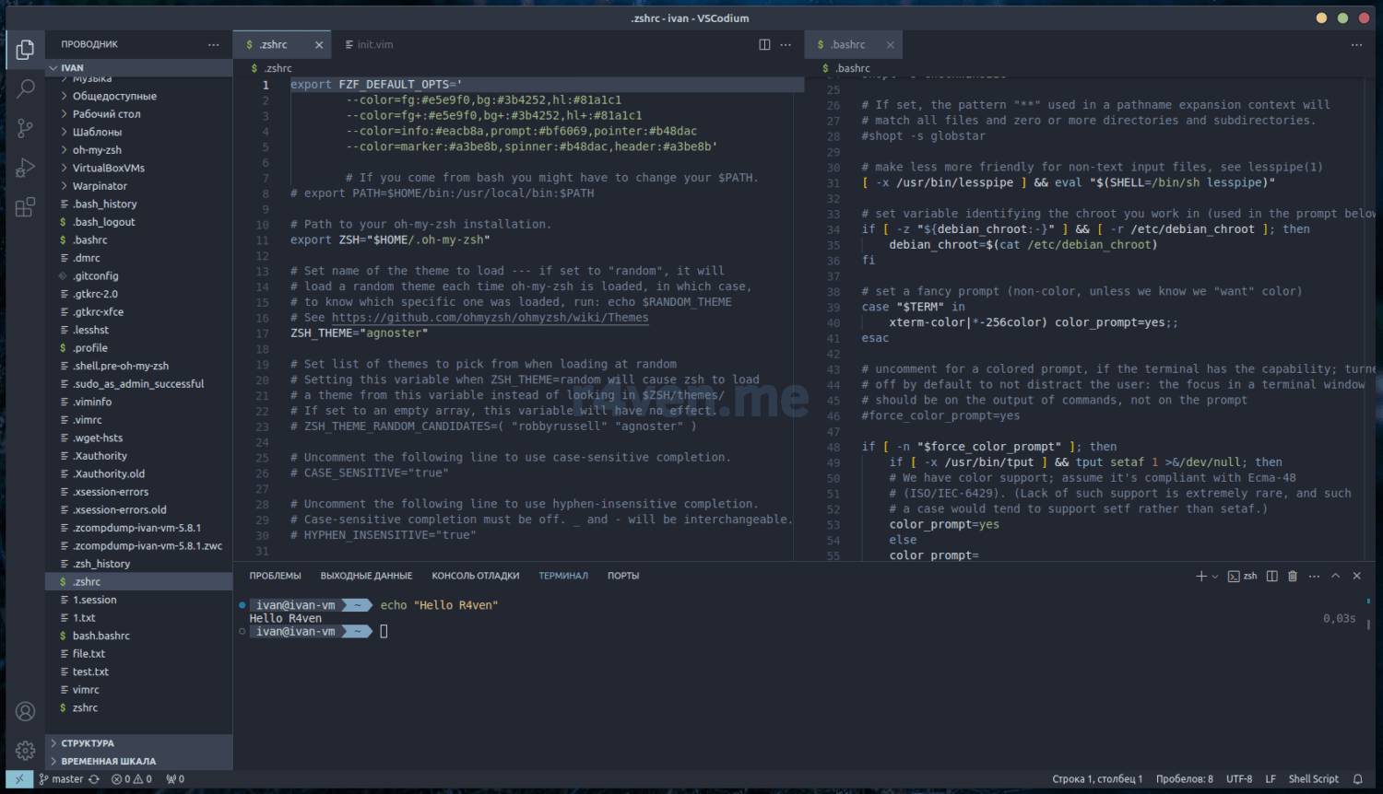Open the GitHub ohmyzsh Themes link
Viewport: 1383px width, 794px height.
[490, 318]
